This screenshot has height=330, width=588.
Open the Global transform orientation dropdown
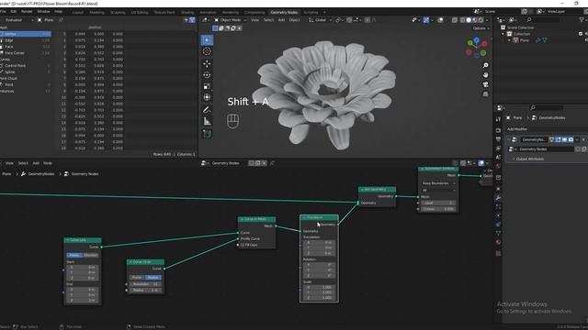[321, 20]
